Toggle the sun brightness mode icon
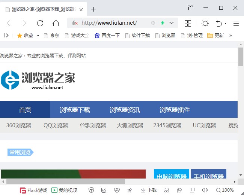 point(205,24)
